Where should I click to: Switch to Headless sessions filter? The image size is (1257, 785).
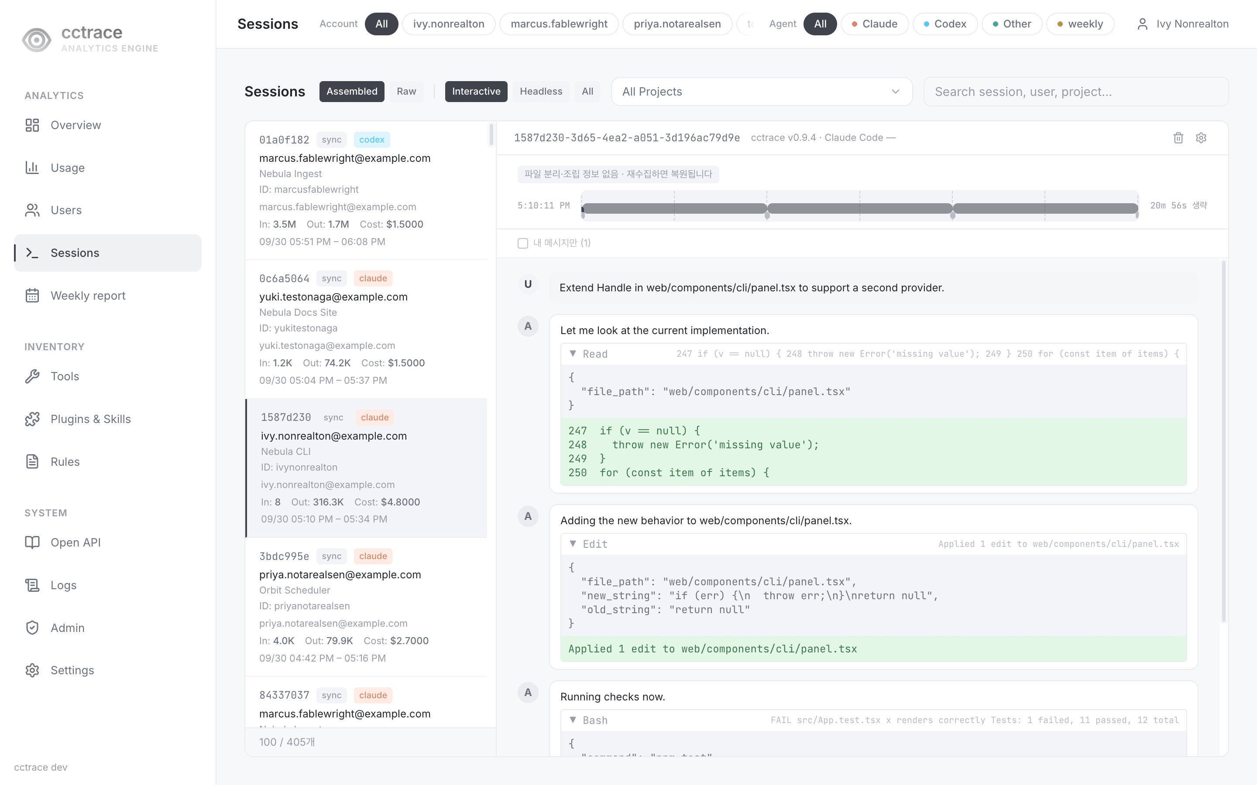point(541,92)
